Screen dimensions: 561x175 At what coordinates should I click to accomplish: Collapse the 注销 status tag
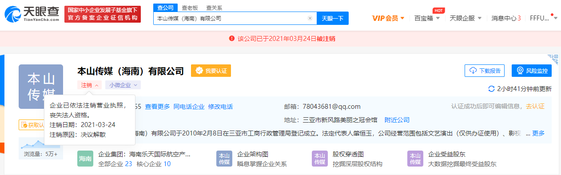click(x=90, y=85)
